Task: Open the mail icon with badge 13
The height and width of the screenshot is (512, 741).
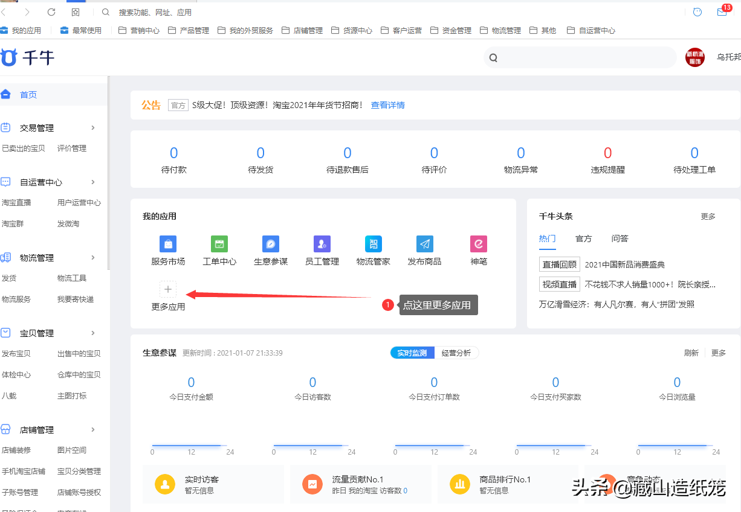Action: point(723,11)
